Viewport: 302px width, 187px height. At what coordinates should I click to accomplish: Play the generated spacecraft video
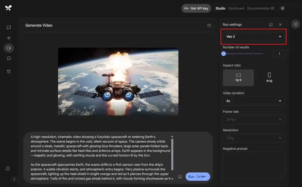(63, 110)
